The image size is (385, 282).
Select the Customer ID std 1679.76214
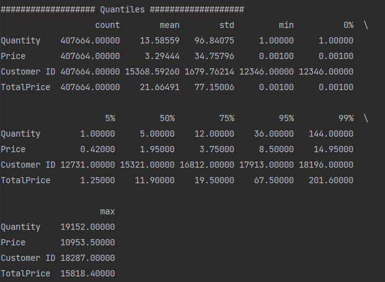pyautogui.click(x=209, y=71)
